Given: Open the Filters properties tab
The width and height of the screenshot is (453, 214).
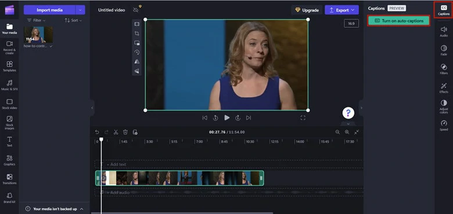Looking at the screenshot, I should 444,69.
